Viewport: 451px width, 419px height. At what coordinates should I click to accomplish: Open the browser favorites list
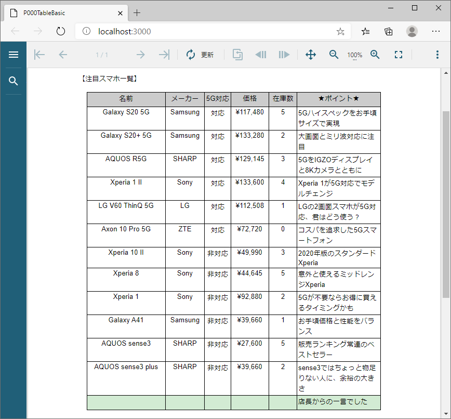366,31
